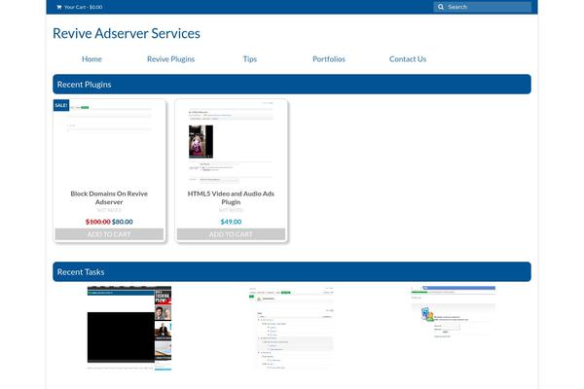Add HTML5 Video plugin to cart
The width and height of the screenshot is (584, 389).
pyautogui.click(x=231, y=234)
